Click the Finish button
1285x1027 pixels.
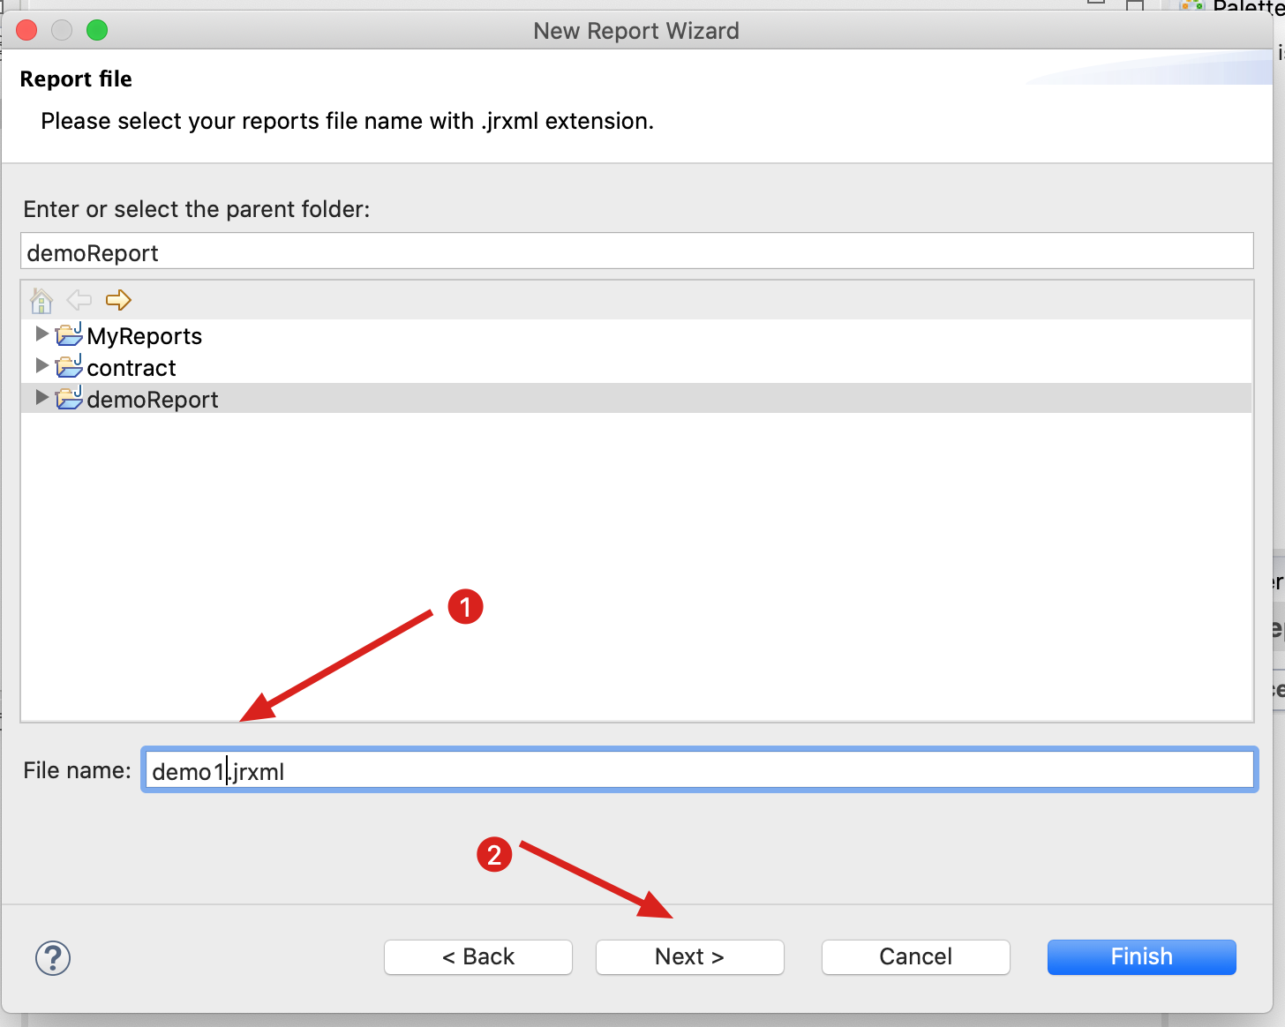(x=1140, y=956)
